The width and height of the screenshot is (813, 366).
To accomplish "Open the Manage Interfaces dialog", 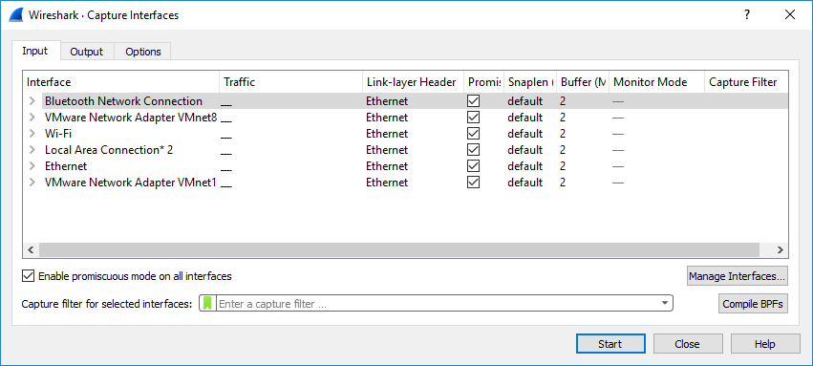I will pyautogui.click(x=738, y=276).
